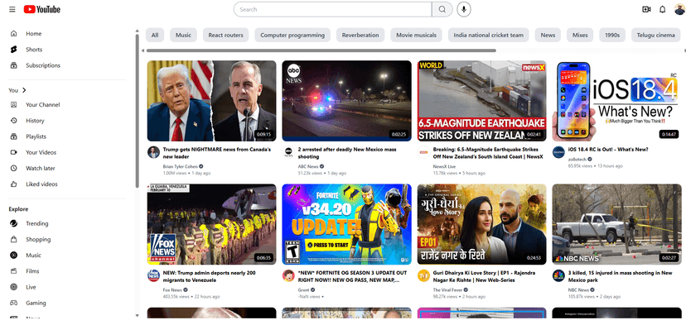Go to YouTube home via logo
Image resolution: width=686 pixels, height=325 pixels.
pos(42,9)
